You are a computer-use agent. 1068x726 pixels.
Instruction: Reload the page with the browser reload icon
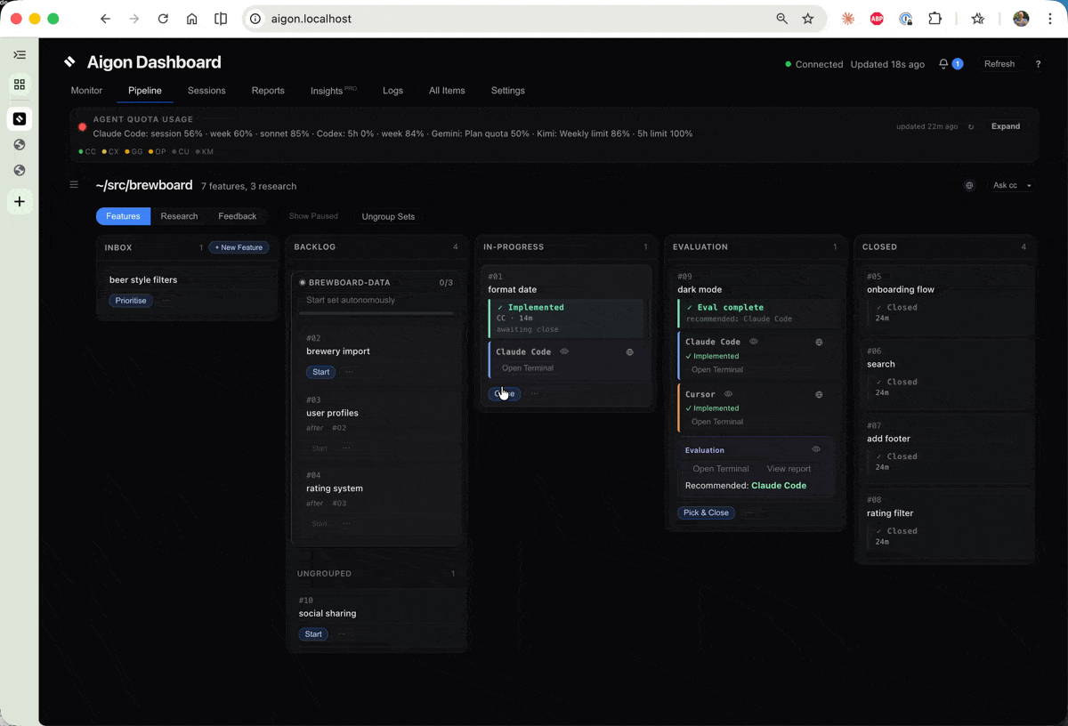tap(163, 19)
